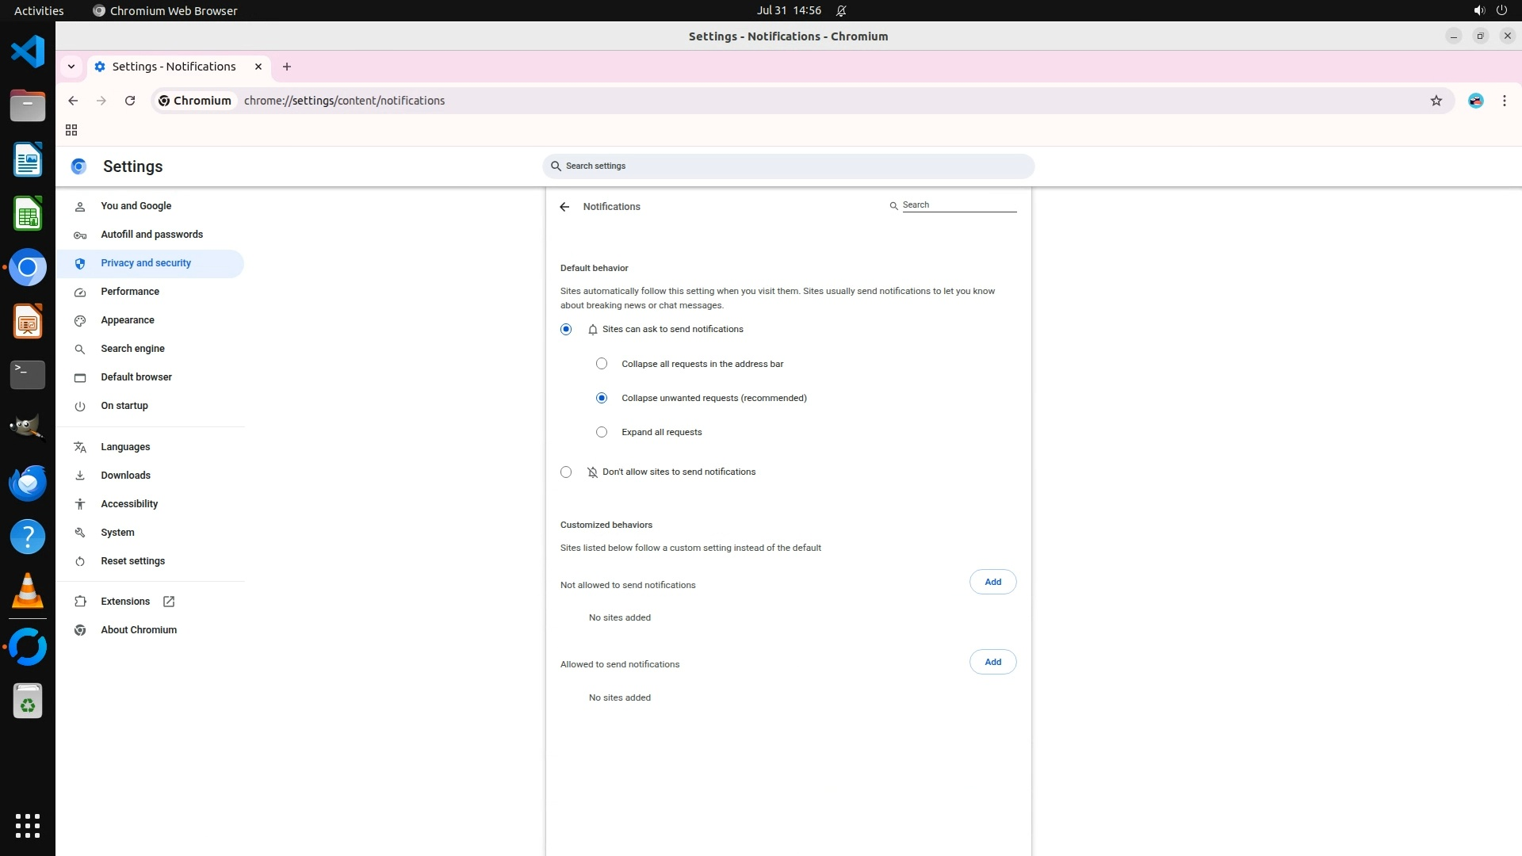This screenshot has height=856, width=1522.
Task: Open new tab with plus icon
Action: tap(287, 67)
